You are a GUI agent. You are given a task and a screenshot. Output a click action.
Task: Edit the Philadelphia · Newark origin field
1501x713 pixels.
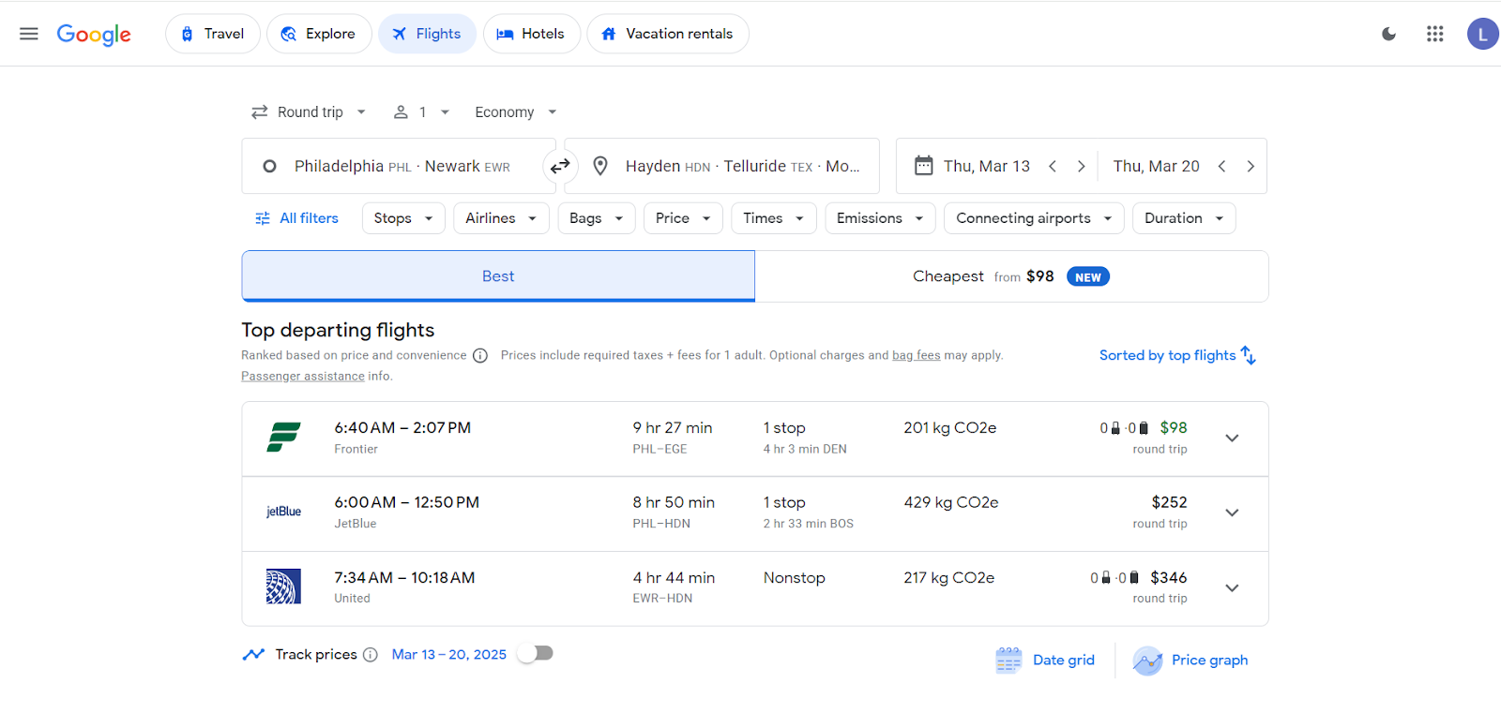pos(399,166)
